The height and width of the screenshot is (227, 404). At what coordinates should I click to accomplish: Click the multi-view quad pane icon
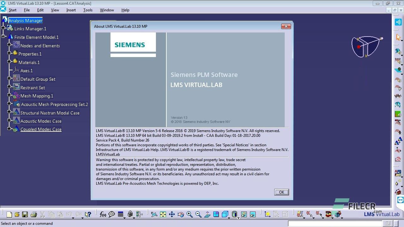216,215
